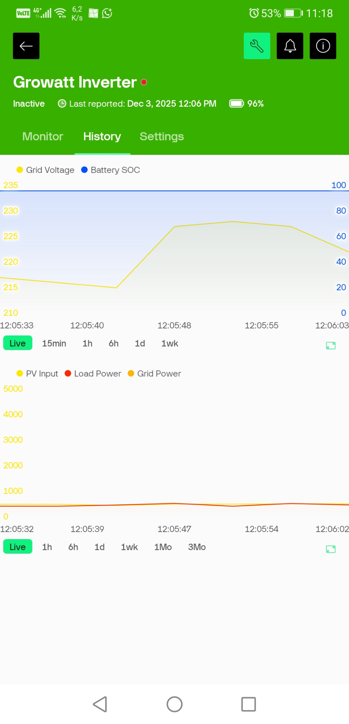The height and width of the screenshot is (724, 349).
Task: Tap the 235 voltage axis label
Action: (11, 185)
